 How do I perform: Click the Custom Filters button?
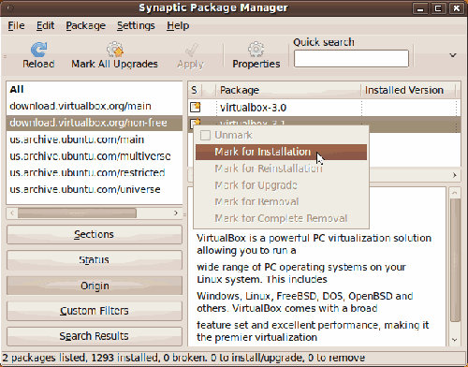coord(95,311)
